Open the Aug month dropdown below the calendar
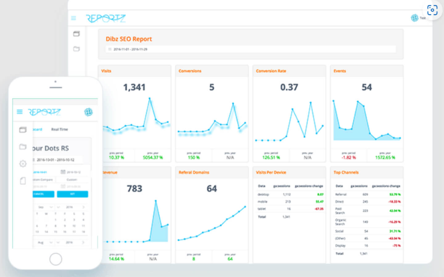 (x=43, y=242)
